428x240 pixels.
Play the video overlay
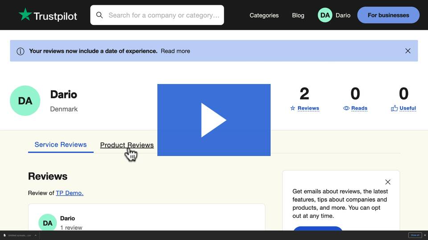point(214,120)
